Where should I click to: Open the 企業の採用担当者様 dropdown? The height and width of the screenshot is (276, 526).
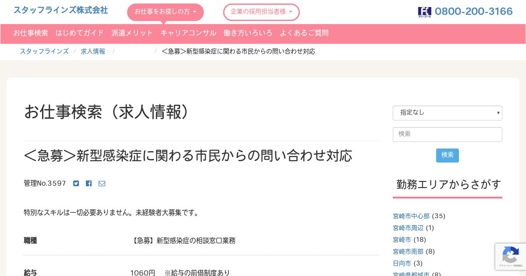[x=261, y=12]
